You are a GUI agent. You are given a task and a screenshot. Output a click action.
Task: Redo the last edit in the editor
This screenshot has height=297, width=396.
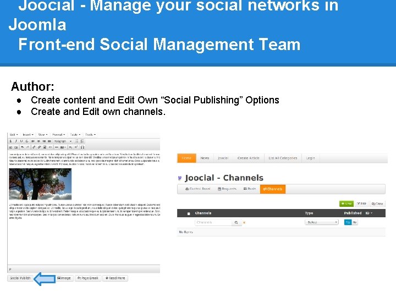click(x=28, y=147)
